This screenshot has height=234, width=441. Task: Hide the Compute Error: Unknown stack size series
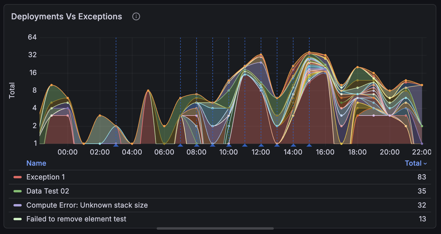[x=87, y=205]
